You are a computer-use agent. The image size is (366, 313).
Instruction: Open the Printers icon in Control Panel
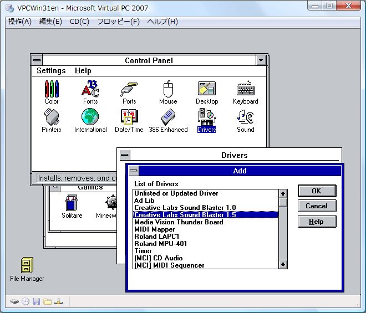click(52, 120)
